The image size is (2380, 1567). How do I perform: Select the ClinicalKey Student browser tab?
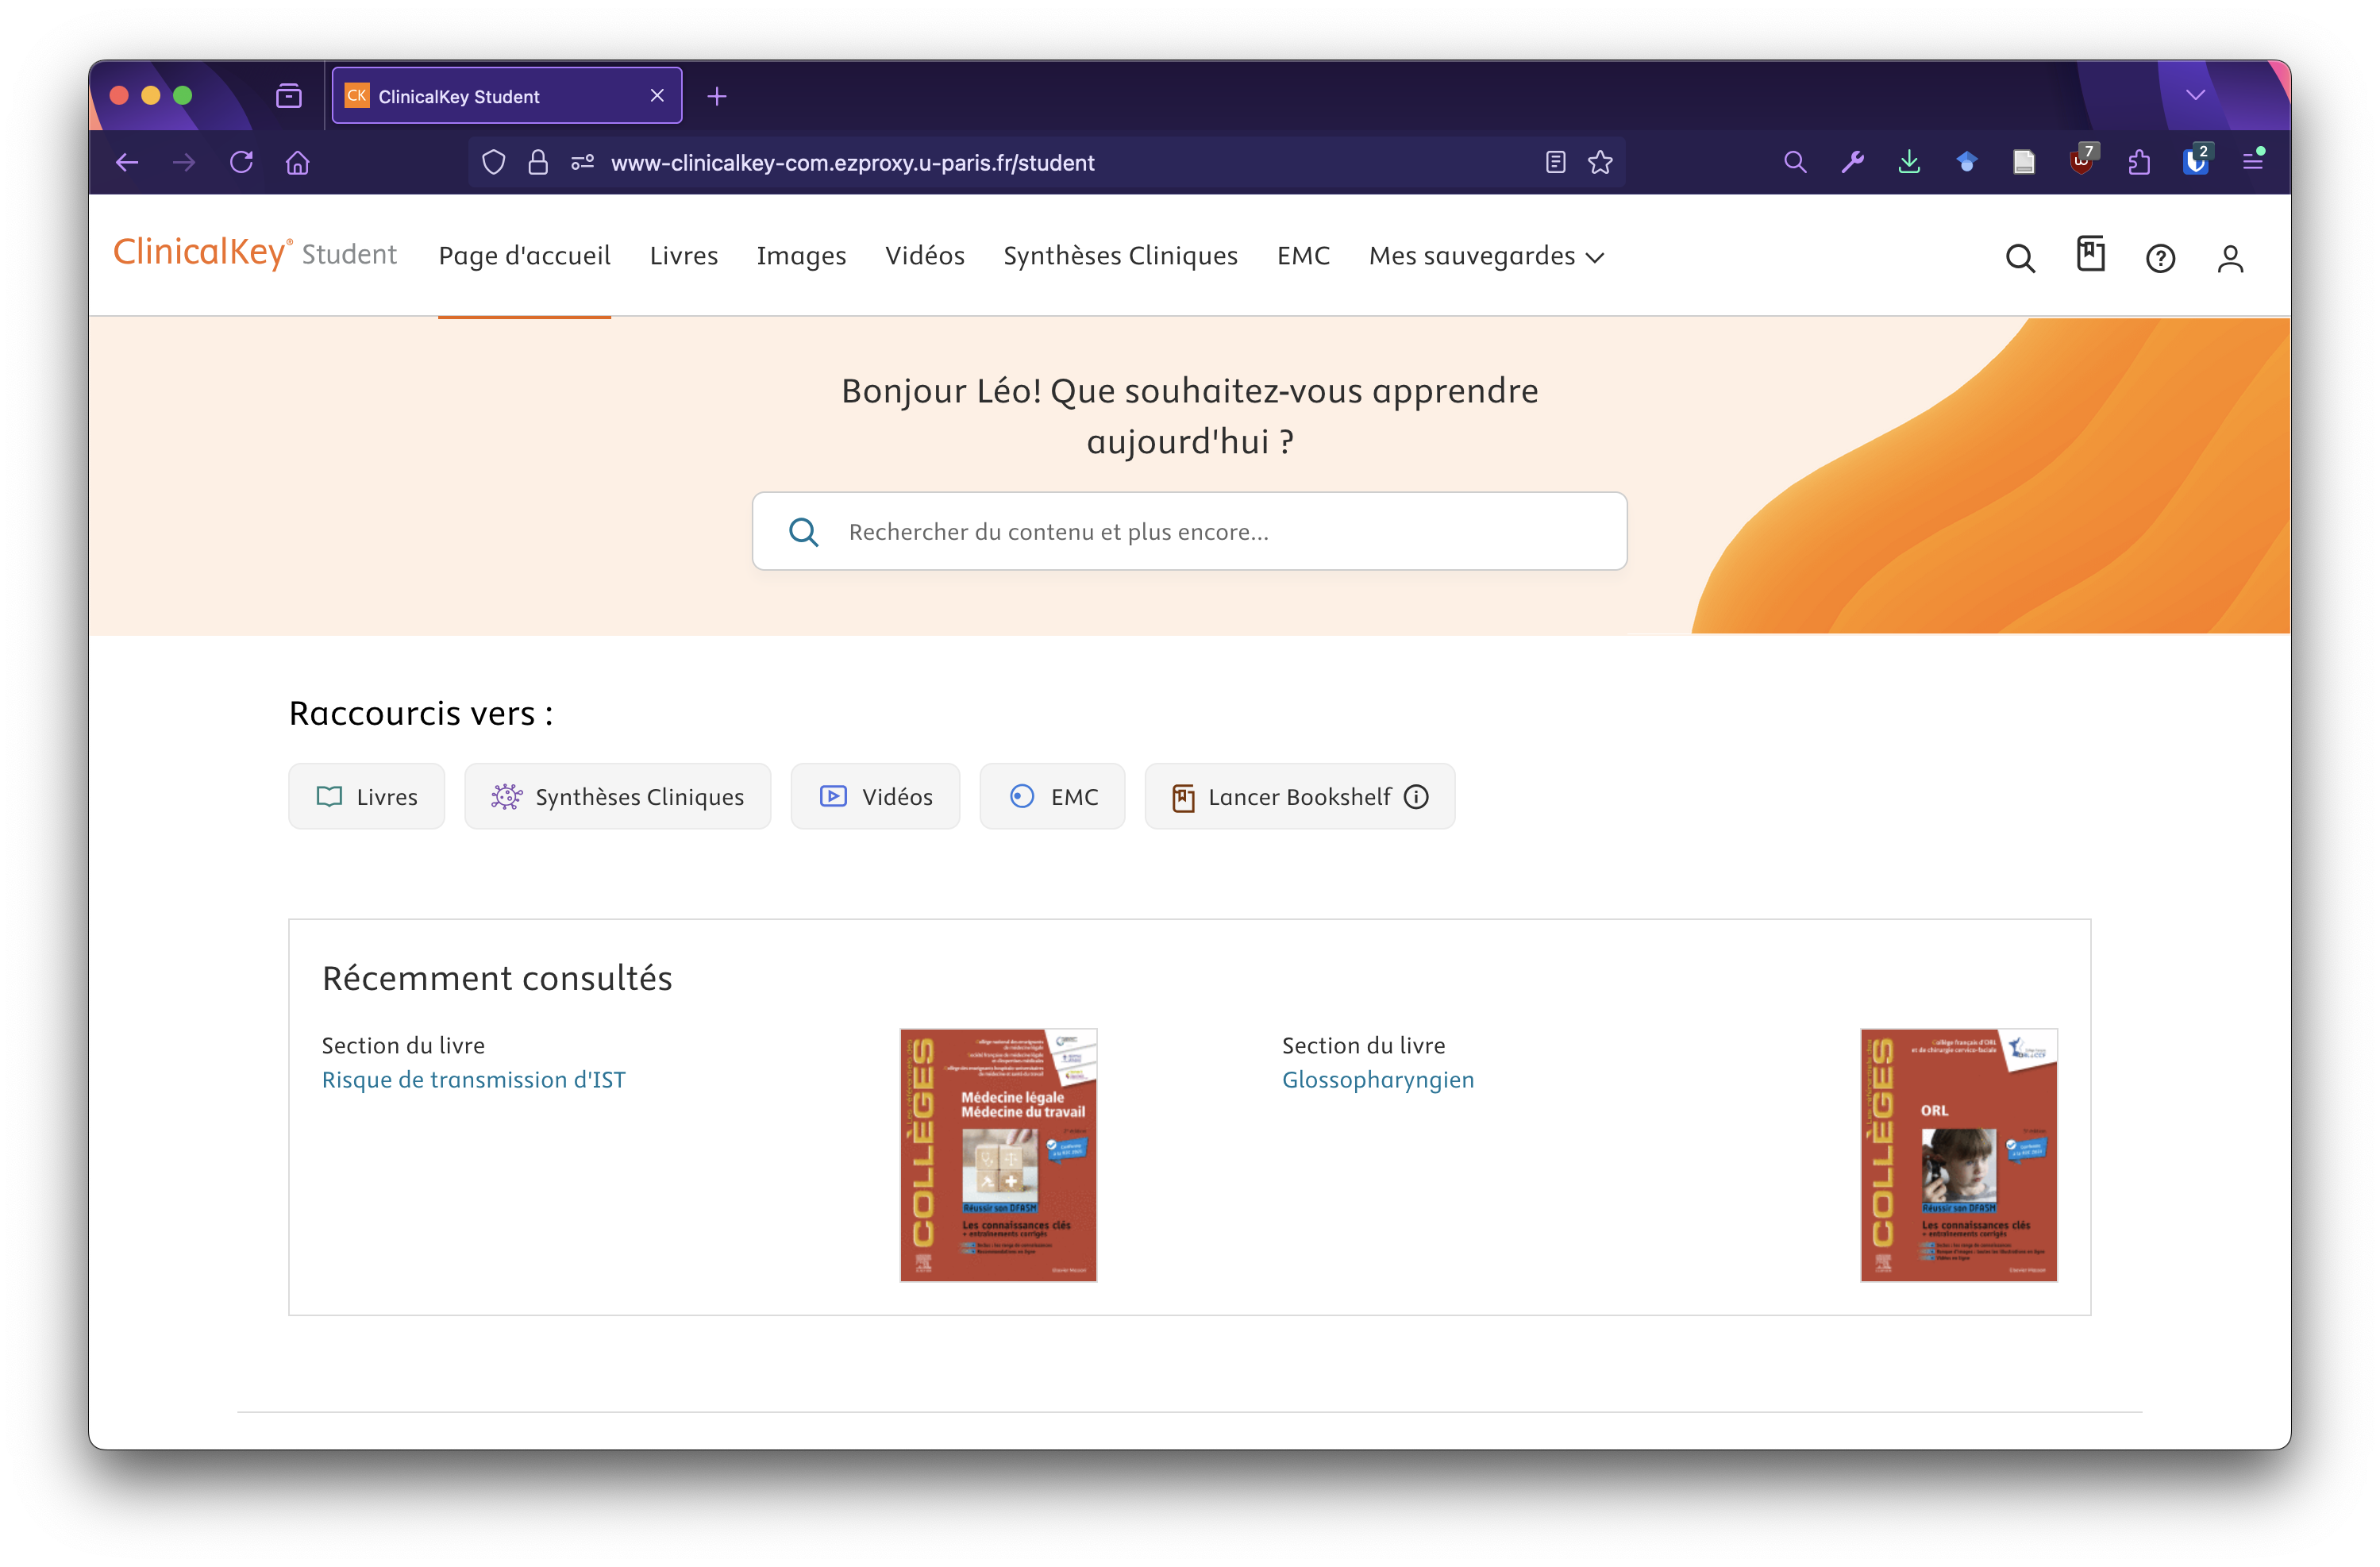pyautogui.click(x=507, y=96)
